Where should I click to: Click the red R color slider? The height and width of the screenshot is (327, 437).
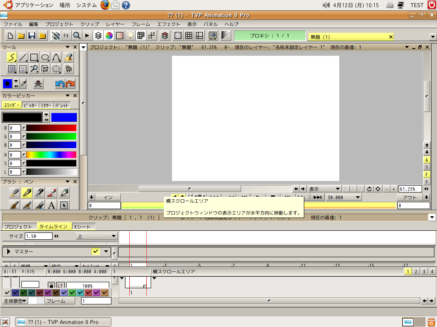[x=51, y=128]
